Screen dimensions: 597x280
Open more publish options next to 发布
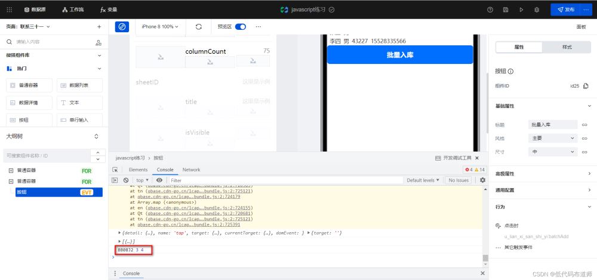click(x=586, y=10)
